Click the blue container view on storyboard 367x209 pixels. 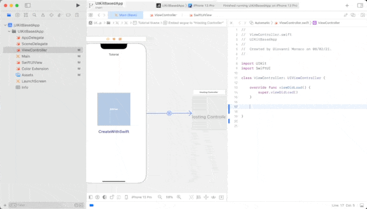coord(114,109)
